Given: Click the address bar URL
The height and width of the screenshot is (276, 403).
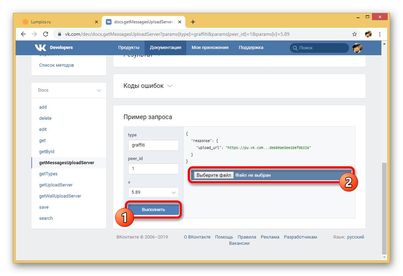Looking at the screenshot, I should pos(177,34).
